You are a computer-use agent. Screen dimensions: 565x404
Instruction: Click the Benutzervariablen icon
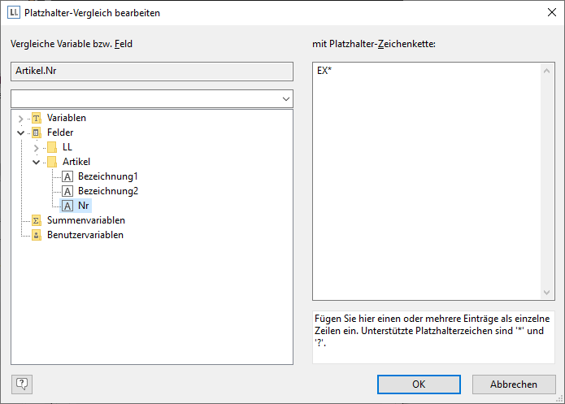tap(36, 235)
